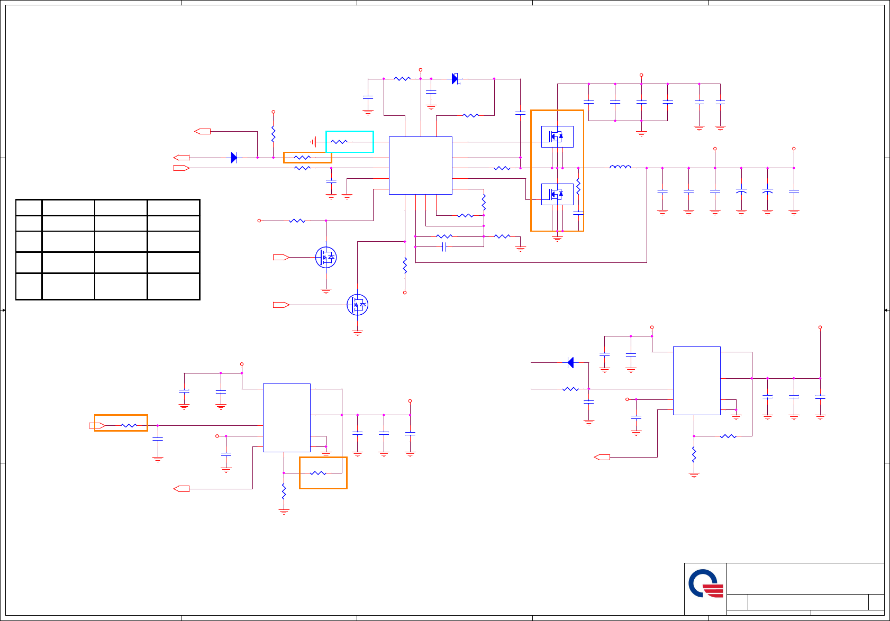Select the input port of the lower-left circuit
The height and width of the screenshot is (621, 890).
click(97, 425)
